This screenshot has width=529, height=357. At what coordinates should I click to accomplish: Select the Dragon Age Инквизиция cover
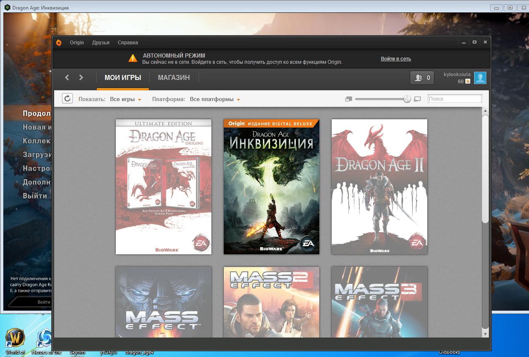click(x=271, y=187)
